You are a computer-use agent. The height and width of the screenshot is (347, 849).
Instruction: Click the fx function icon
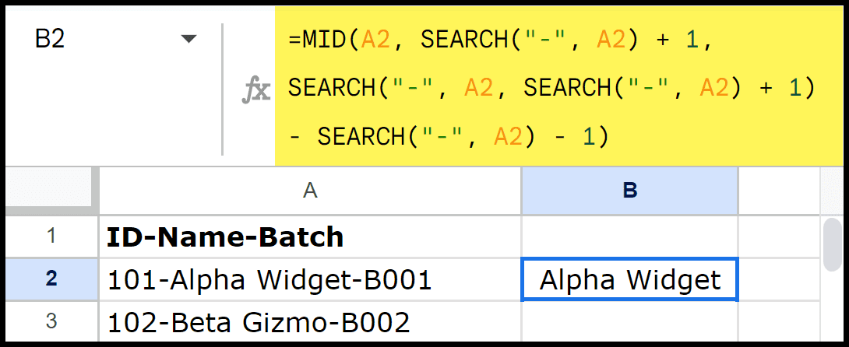255,91
